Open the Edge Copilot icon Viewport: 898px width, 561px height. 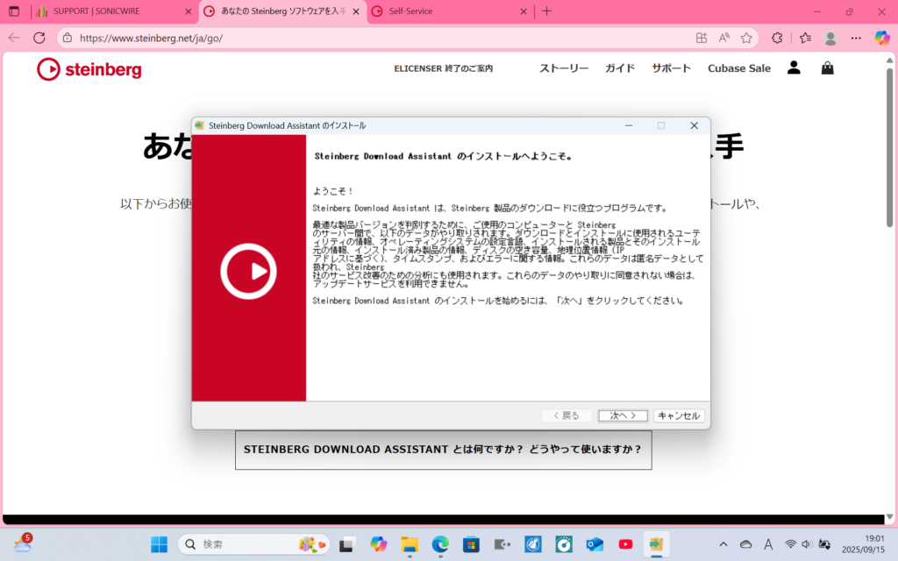[x=882, y=38]
